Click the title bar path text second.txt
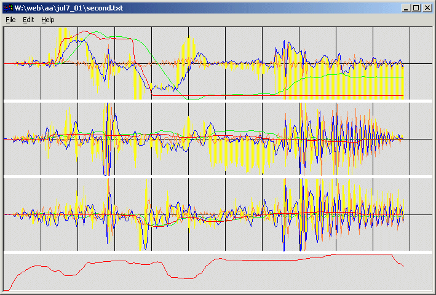Image resolution: width=436 pixels, height=295 pixels. (61, 8)
